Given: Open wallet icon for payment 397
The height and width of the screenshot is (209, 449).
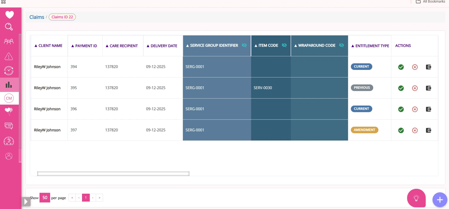Looking at the screenshot, I should (x=429, y=130).
